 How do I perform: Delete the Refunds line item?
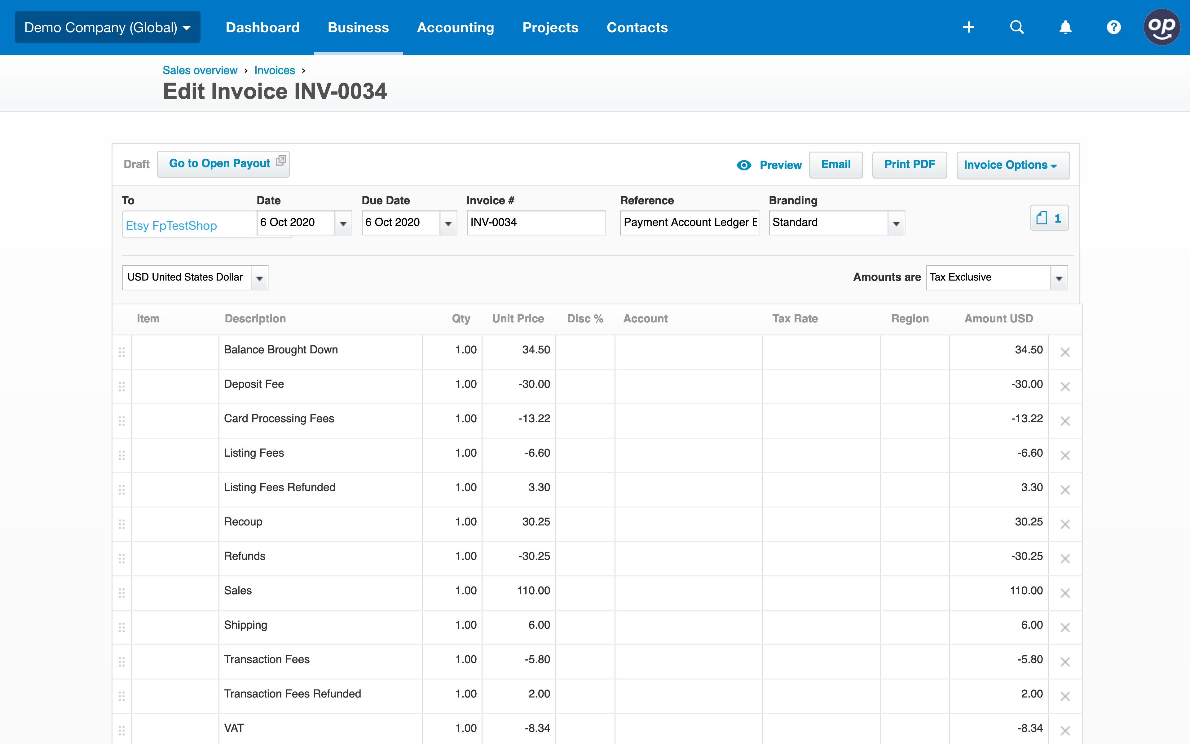1065,559
